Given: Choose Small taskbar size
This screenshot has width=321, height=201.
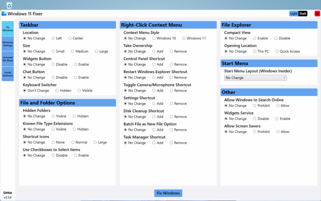Looking at the screenshot, I should coord(58,51).
